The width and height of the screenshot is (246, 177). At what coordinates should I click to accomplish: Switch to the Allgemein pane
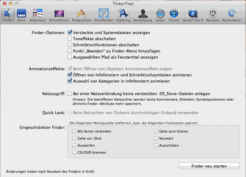[37, 15]
